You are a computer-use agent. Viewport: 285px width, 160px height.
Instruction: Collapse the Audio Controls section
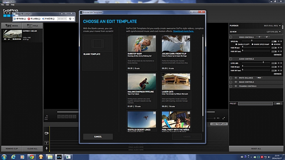pos(231,59)
